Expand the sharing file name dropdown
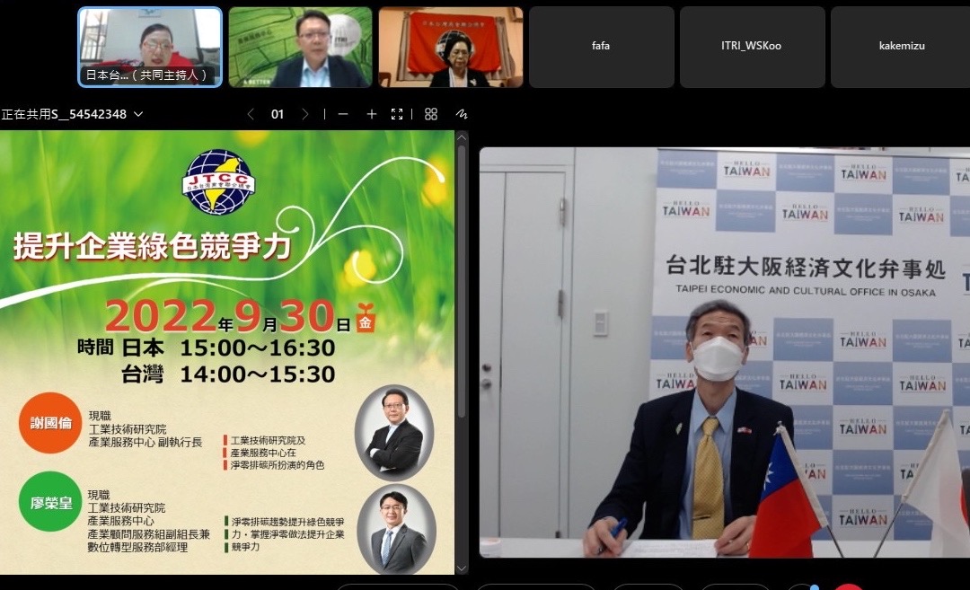970x590 pixels. click(138, 114)
